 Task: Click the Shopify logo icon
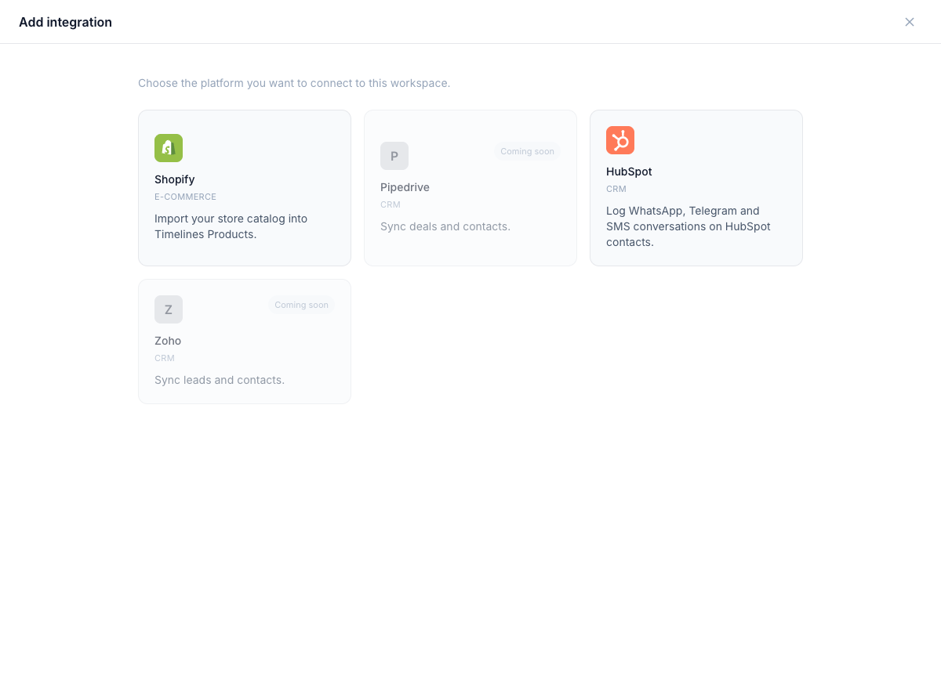[x=169, y=148]
